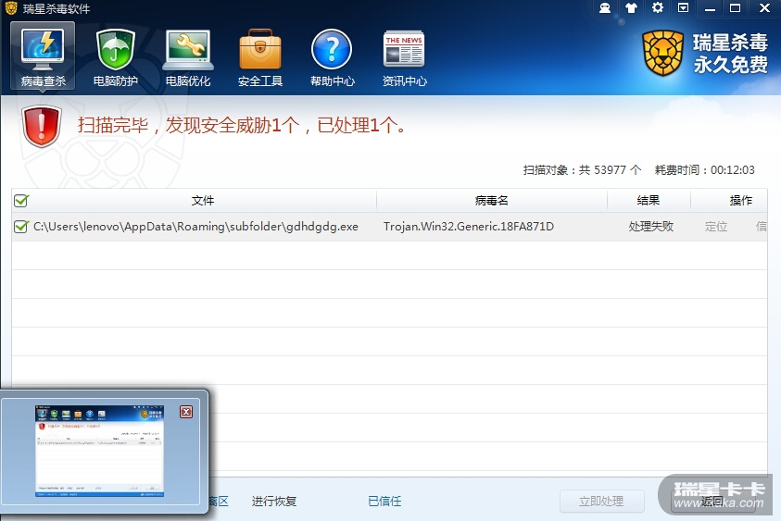The image size is (781, 521).
Task: Sort by the 病毒名 column header
Action: point(492,201)
